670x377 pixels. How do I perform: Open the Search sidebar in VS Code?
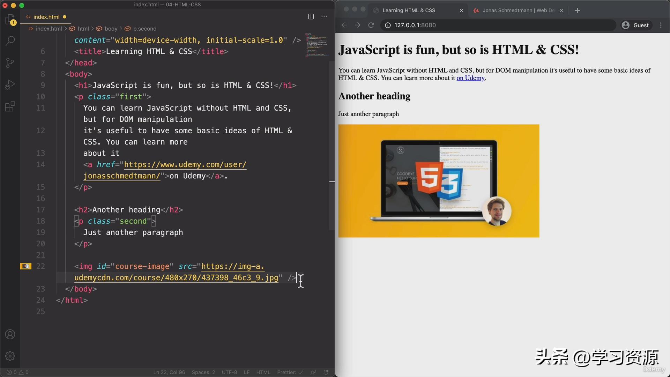(x=10, y=41)
